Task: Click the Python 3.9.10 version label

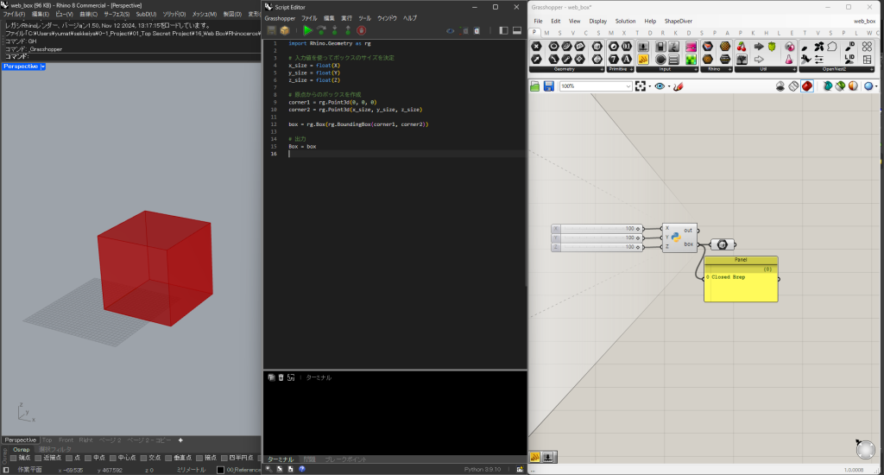Action: pos(481,469)
